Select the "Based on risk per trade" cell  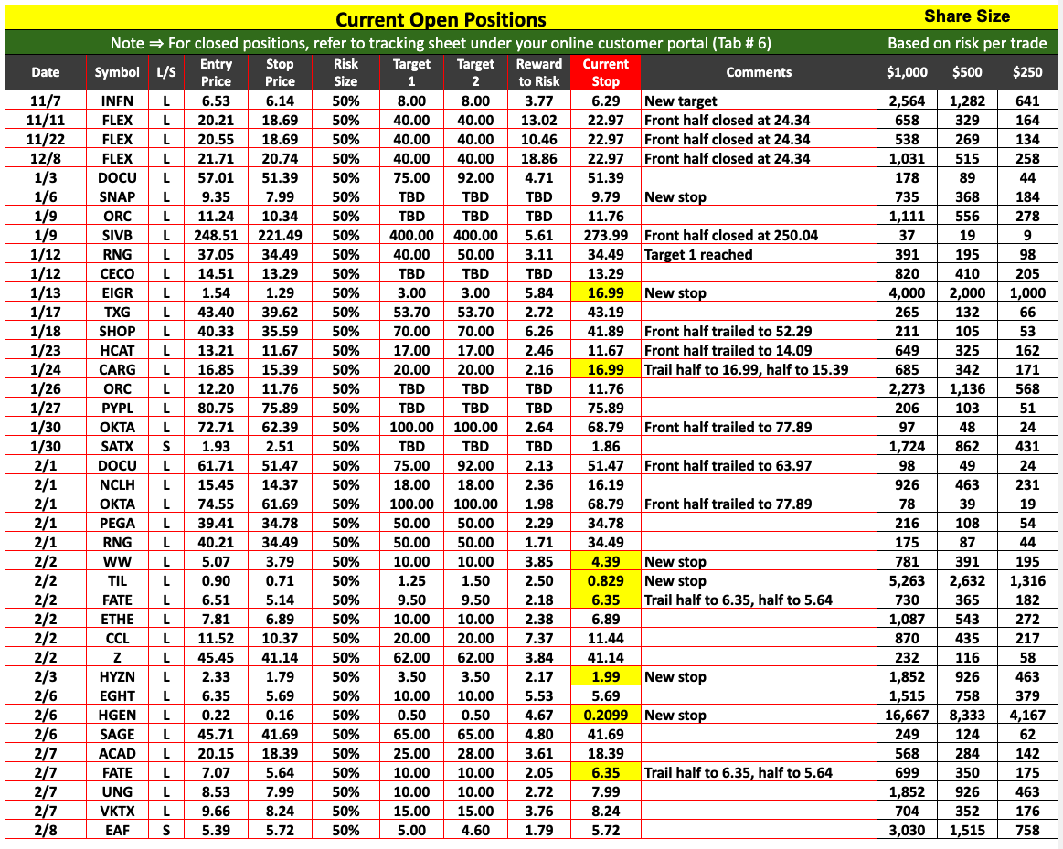pyautogui.click(x=966, y=43)
